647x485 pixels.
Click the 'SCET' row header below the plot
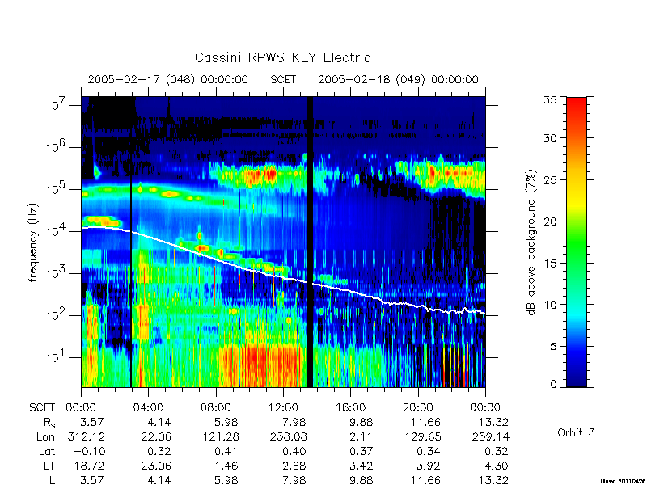[42, 407]
